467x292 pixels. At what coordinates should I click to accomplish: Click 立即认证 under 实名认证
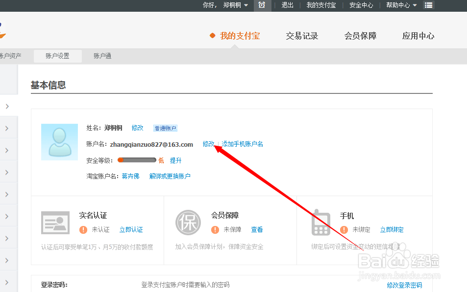click(131, 229)
